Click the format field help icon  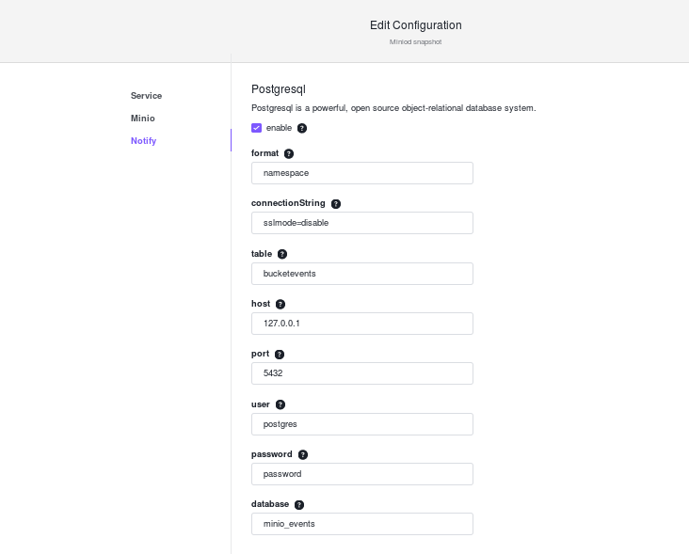tap(289, 153)
